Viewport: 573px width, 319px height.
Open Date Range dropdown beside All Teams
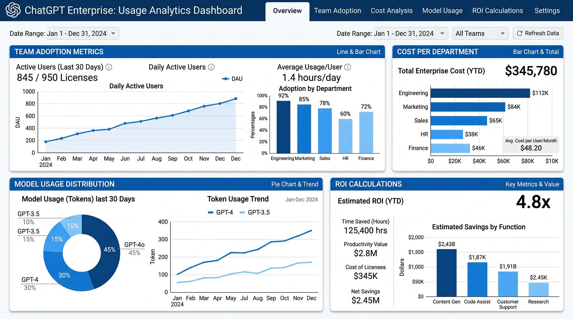pyautogui.click(x=410, y=34)
